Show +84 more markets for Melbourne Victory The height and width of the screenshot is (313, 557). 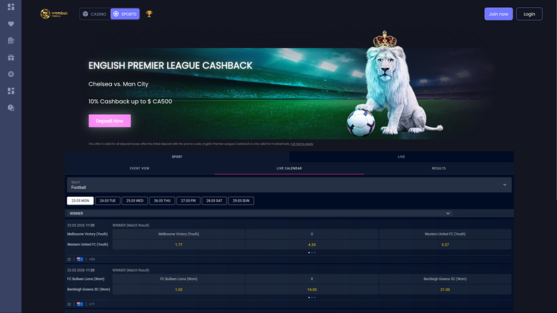click(92, 259)
